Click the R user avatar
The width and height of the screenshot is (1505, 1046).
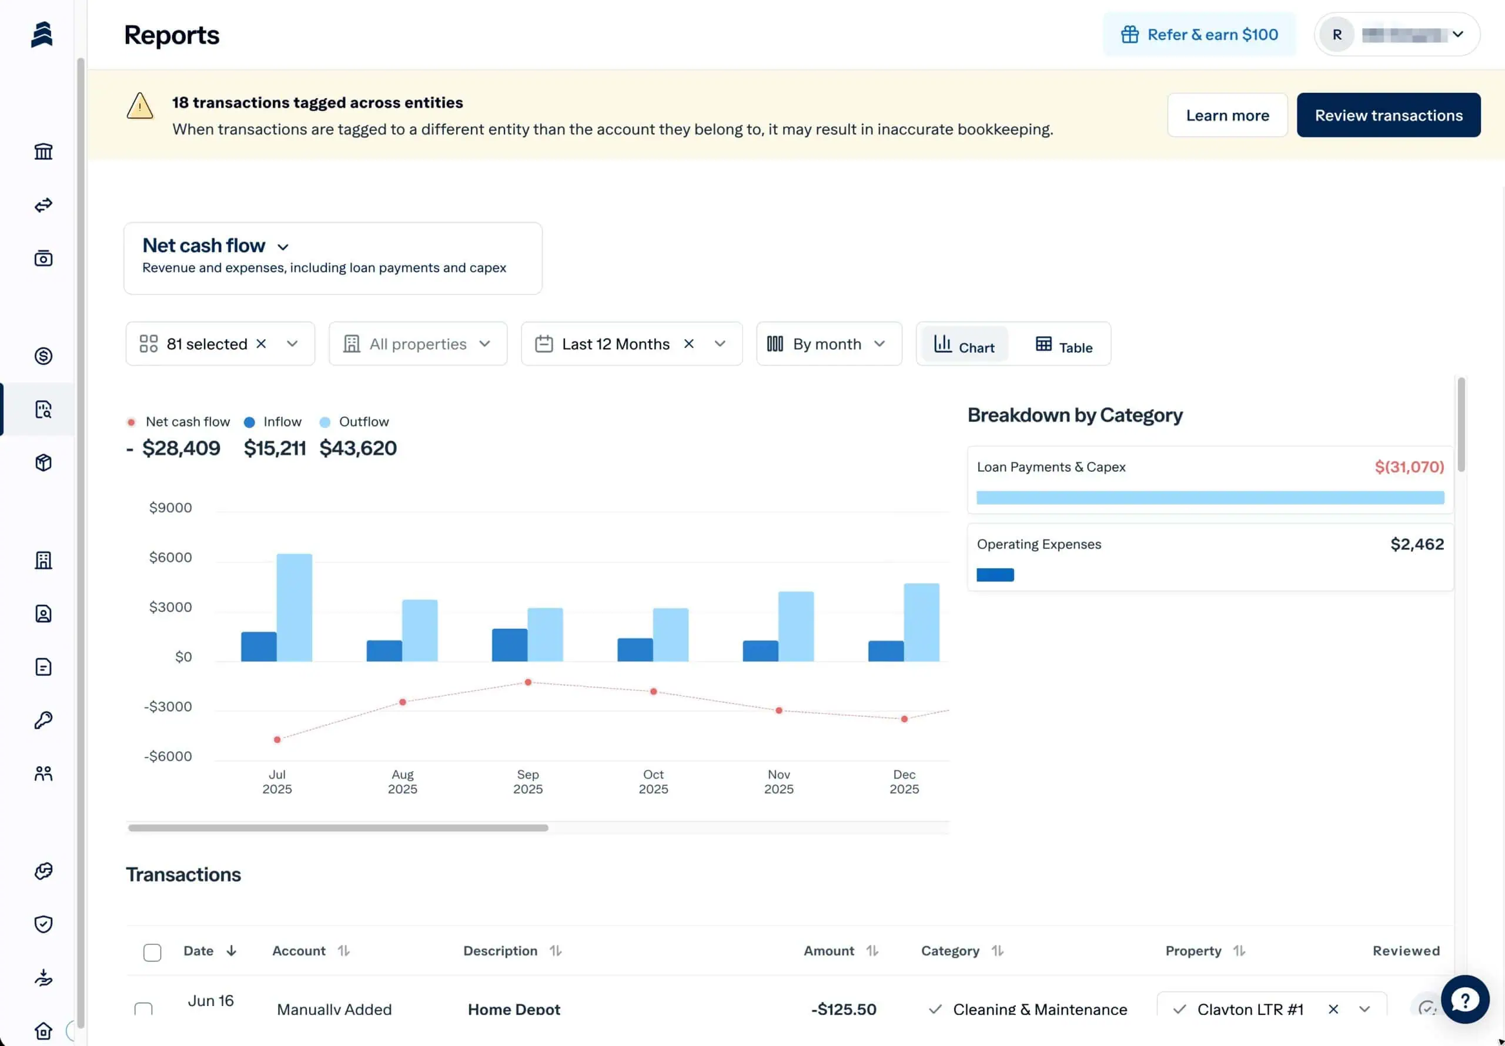[1336, 34]
